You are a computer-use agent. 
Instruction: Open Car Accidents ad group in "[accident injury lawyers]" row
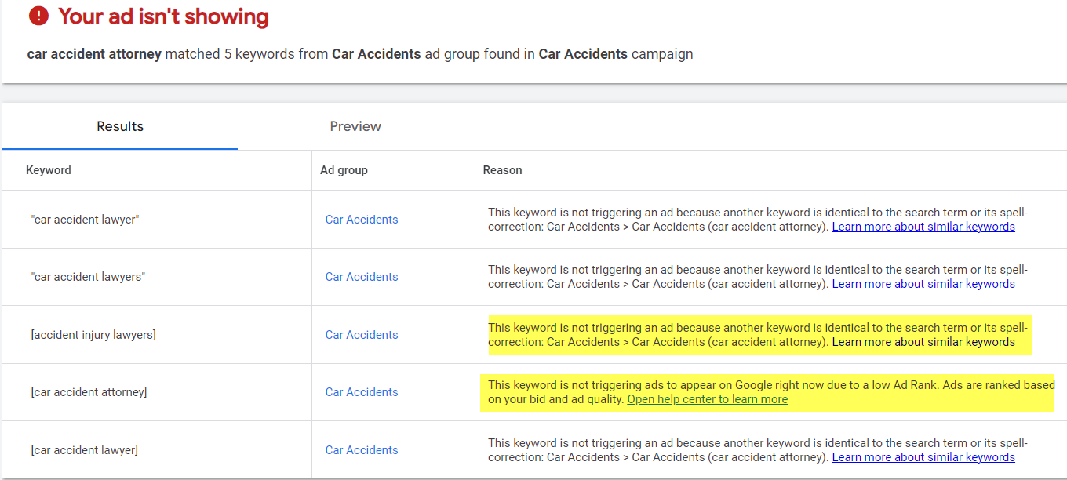361,334
